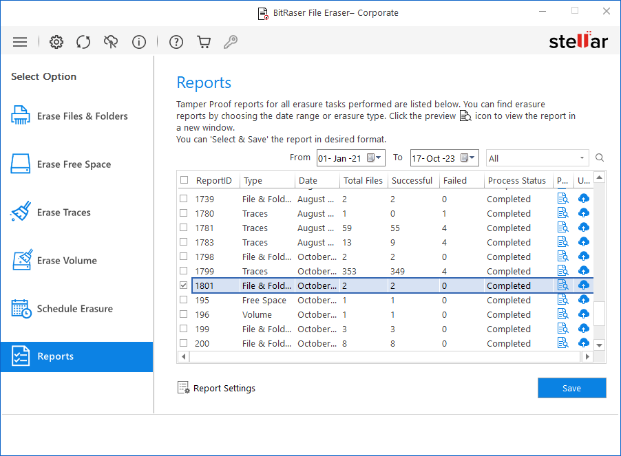Open the Help question mark icon
Screen dimensions: 621x456
point(176,42)
